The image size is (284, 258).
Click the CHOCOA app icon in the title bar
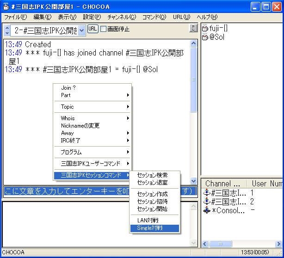6,6
